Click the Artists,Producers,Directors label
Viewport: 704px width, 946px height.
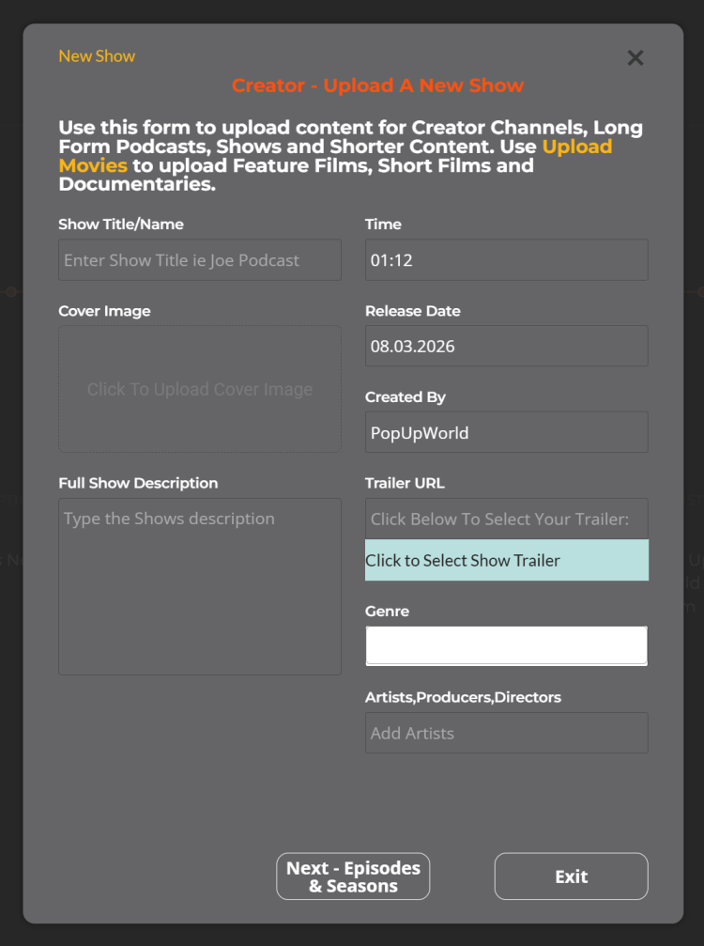463,697
